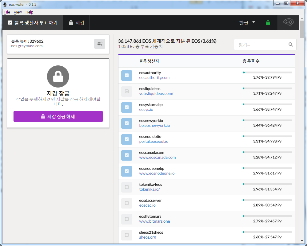Click the 3.44%- 36.424 Pv value
Viewport: 307px width, 246px height.
click(x=267, y=125)
